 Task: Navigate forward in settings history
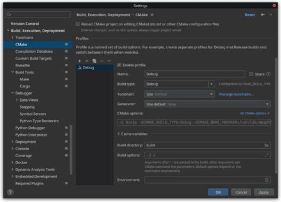pyautogui.click(x=270, y=15)
